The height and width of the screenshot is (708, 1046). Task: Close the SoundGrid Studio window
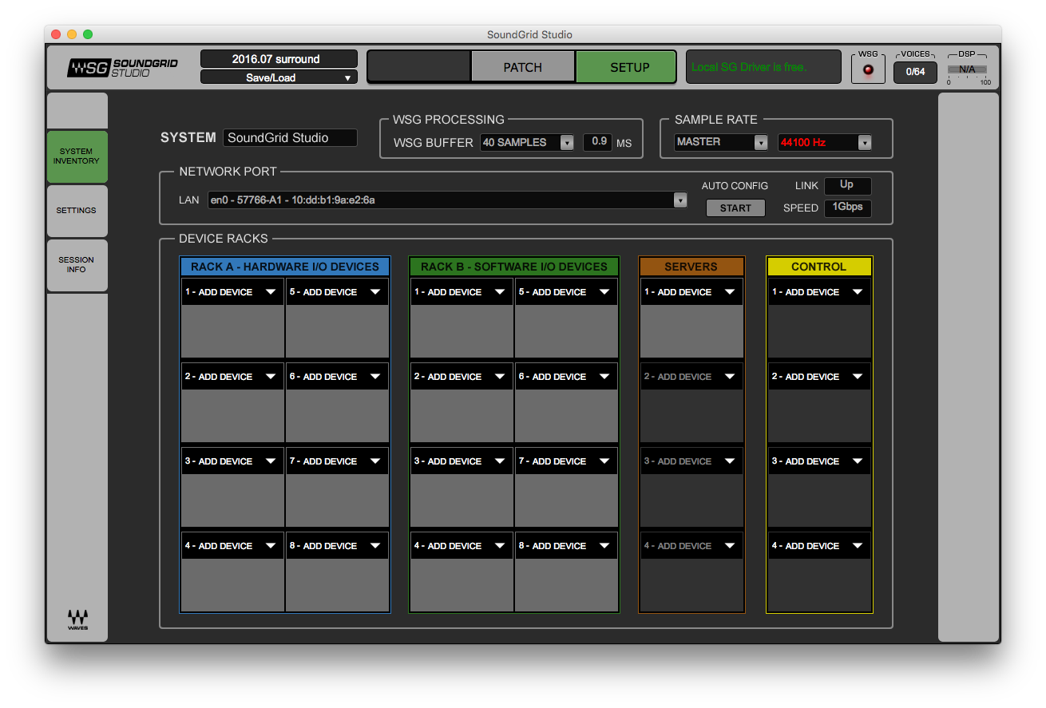tap(56, 34)
